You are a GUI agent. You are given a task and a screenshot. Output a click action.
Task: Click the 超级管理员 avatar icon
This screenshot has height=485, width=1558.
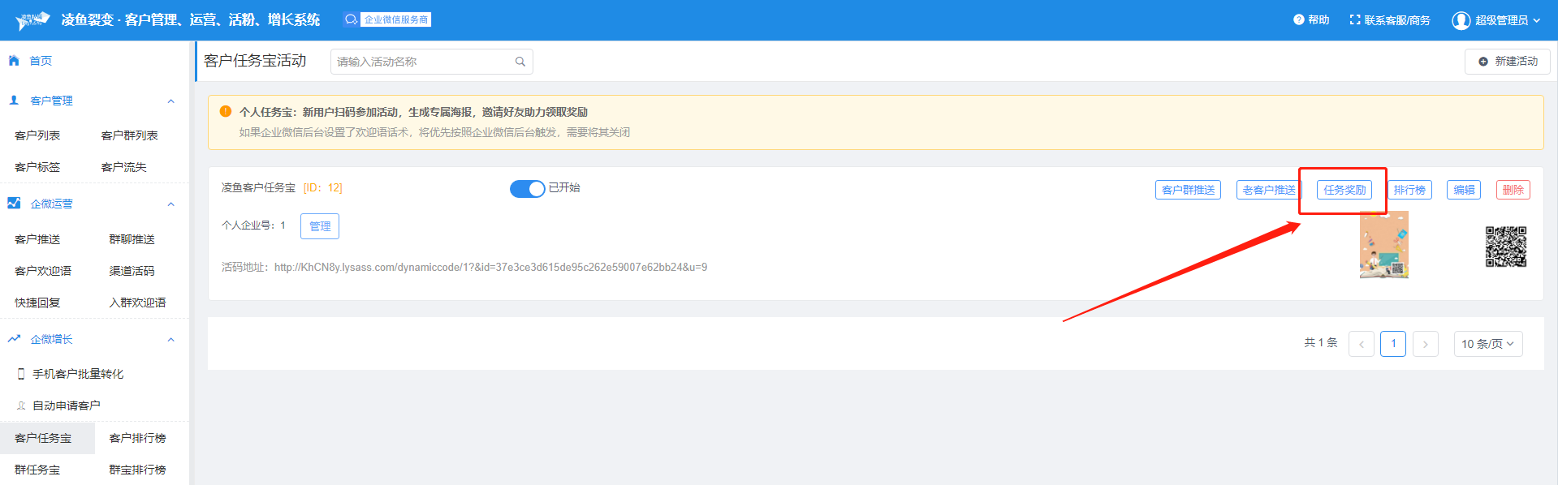(1461, 20)
